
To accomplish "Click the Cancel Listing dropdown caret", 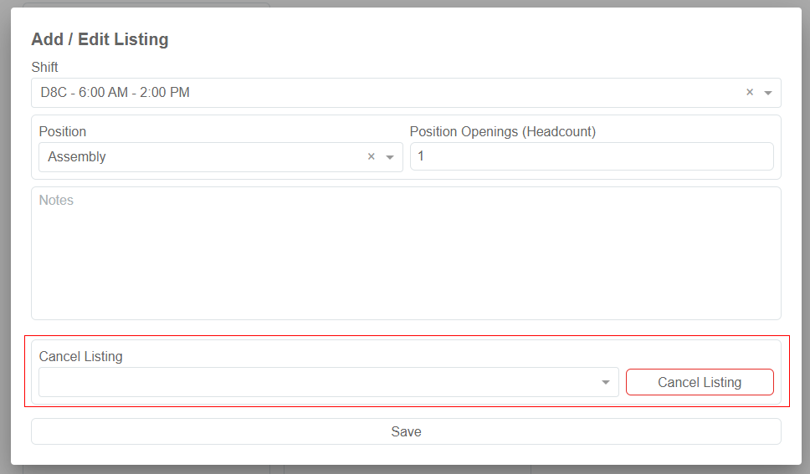I will pos(606,382).
